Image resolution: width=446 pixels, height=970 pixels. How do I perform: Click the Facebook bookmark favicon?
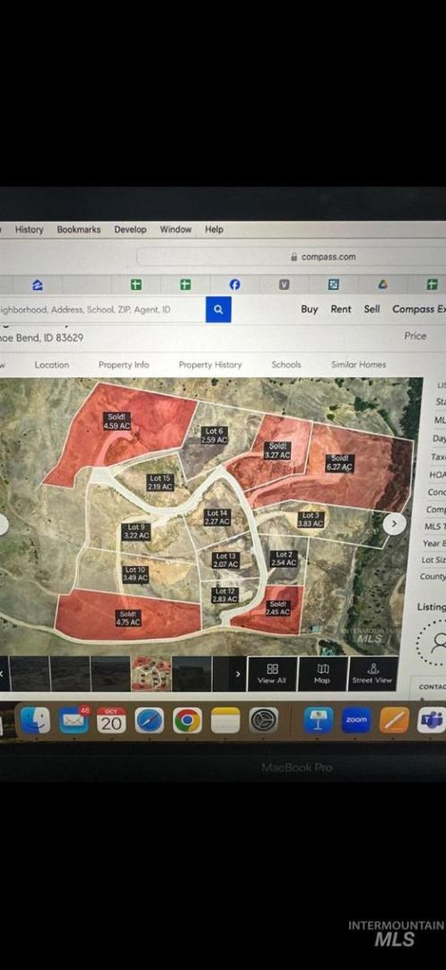point(235,285)
